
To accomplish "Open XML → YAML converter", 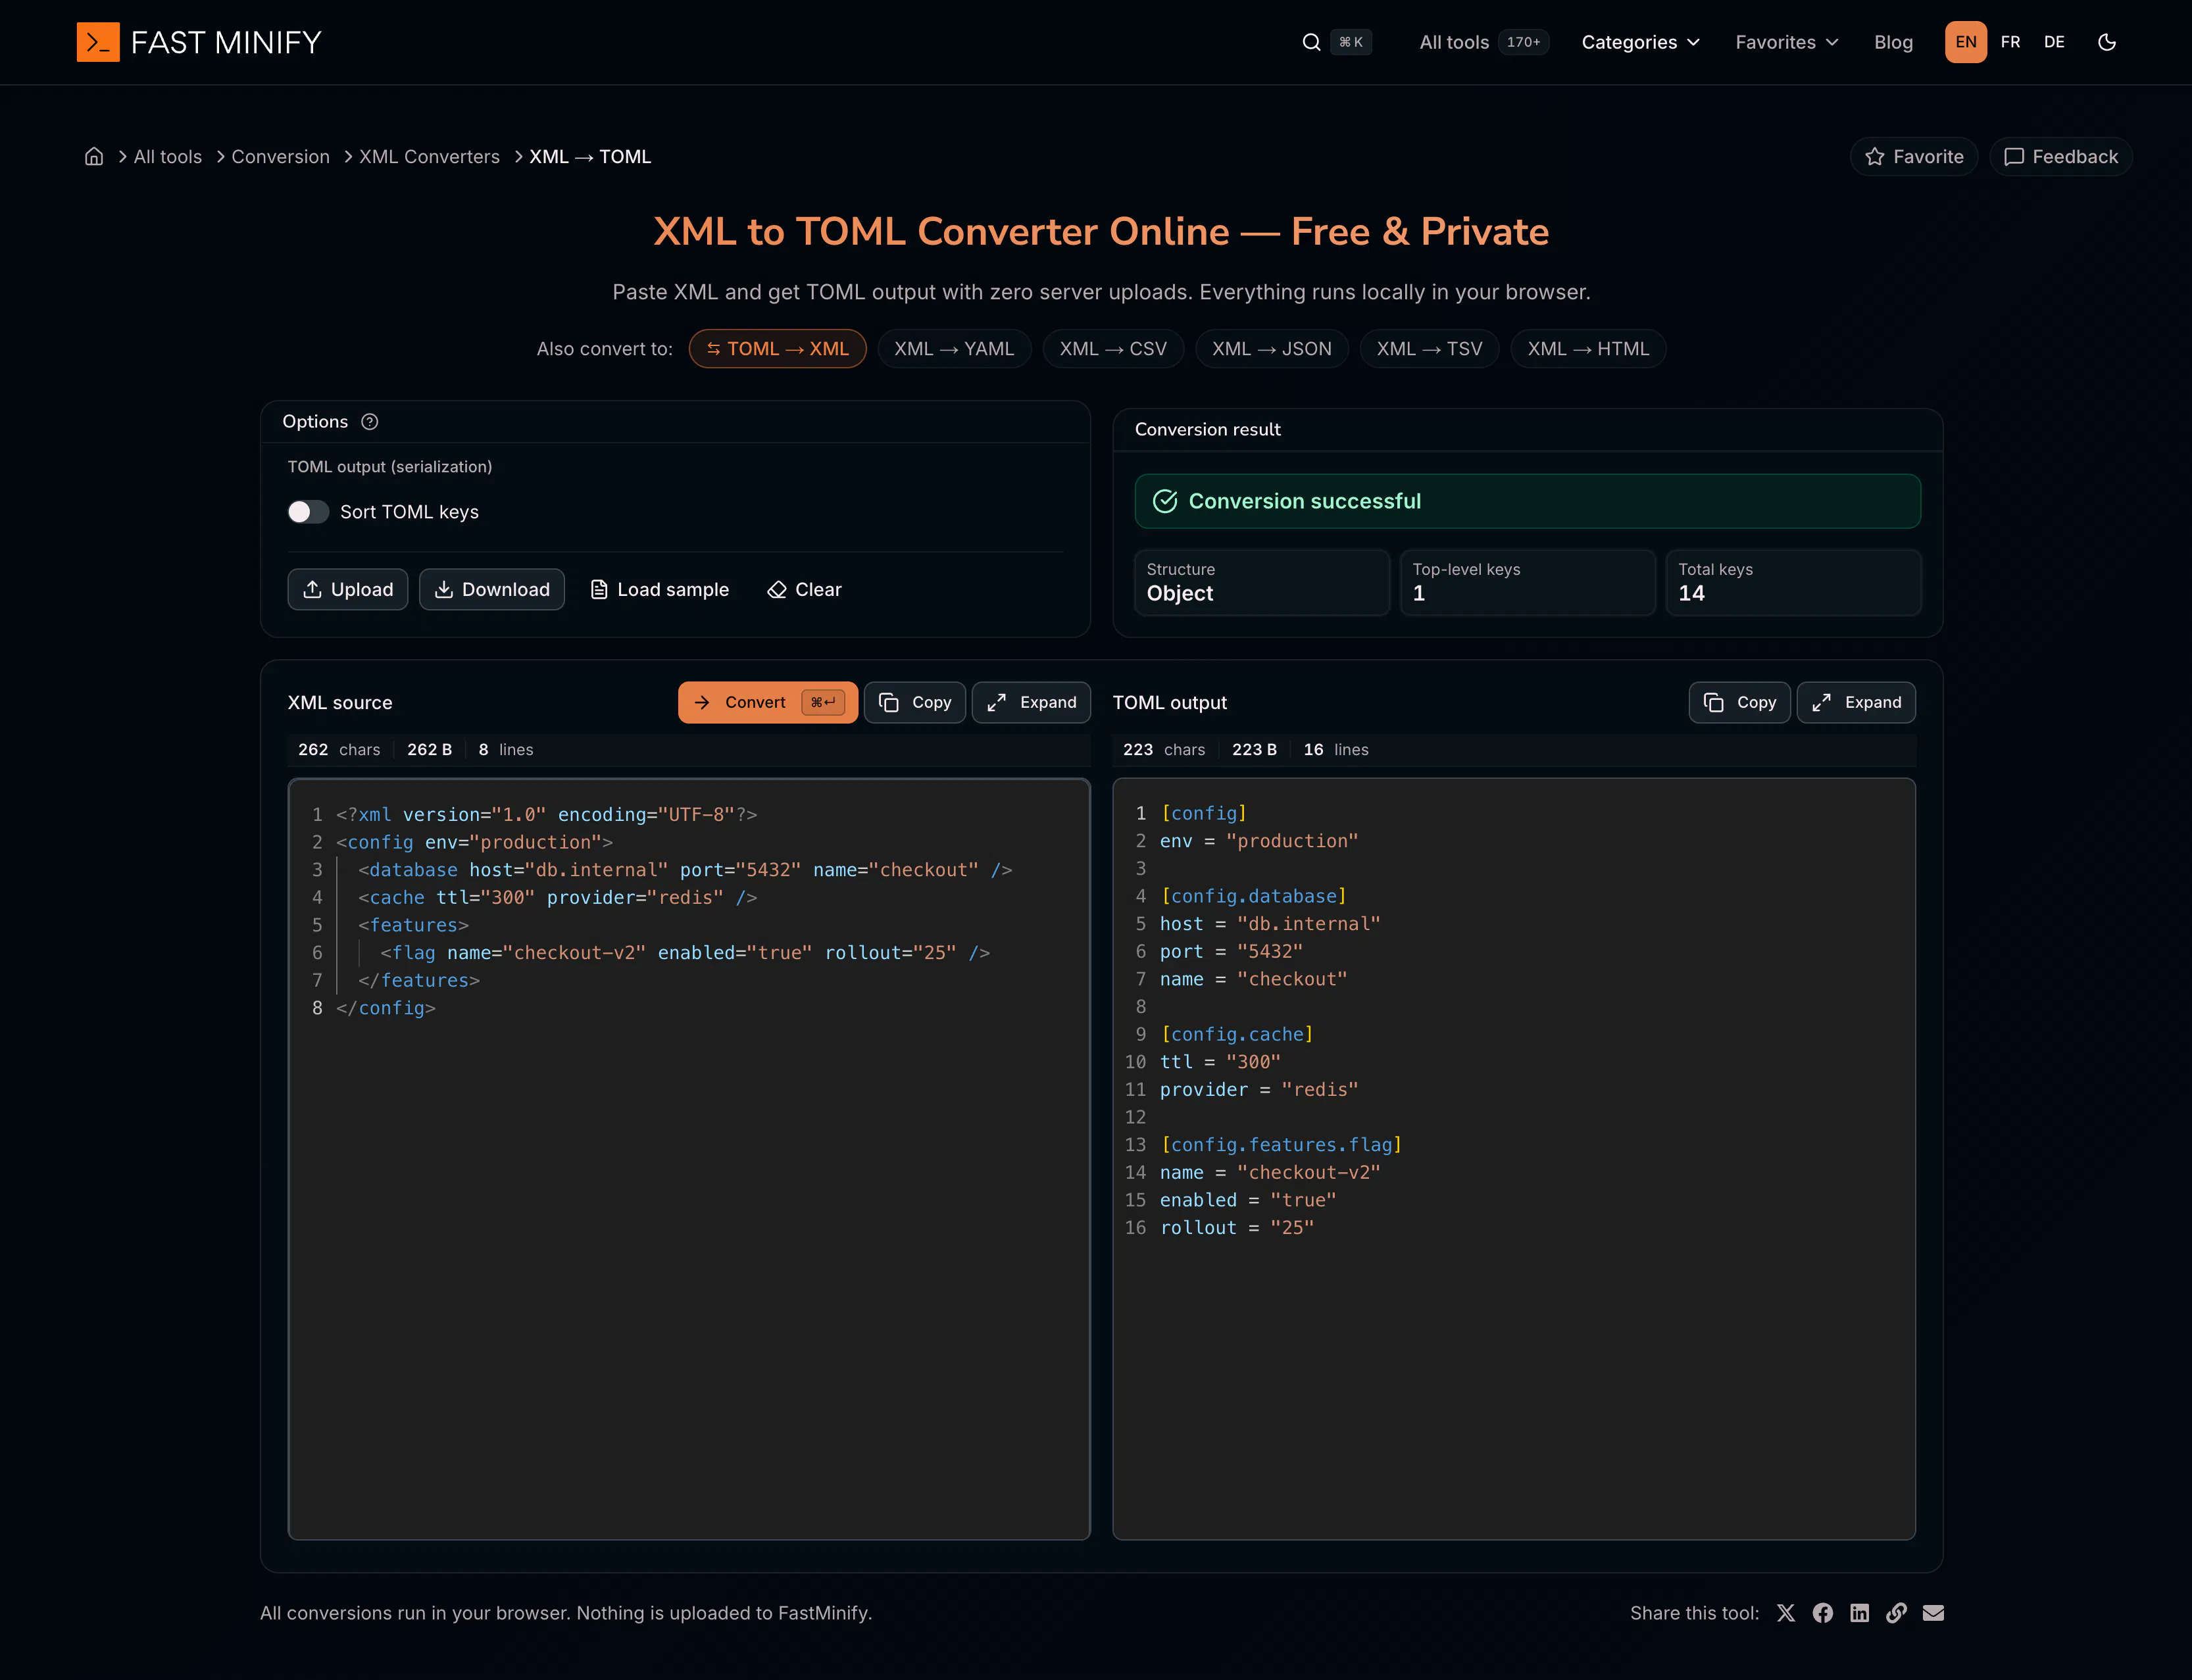I will coord(954,348).
